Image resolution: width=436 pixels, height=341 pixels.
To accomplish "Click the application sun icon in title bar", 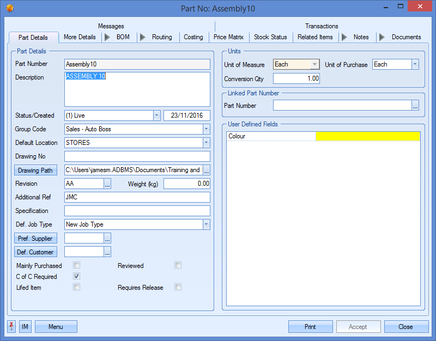I will coord(9,8).
